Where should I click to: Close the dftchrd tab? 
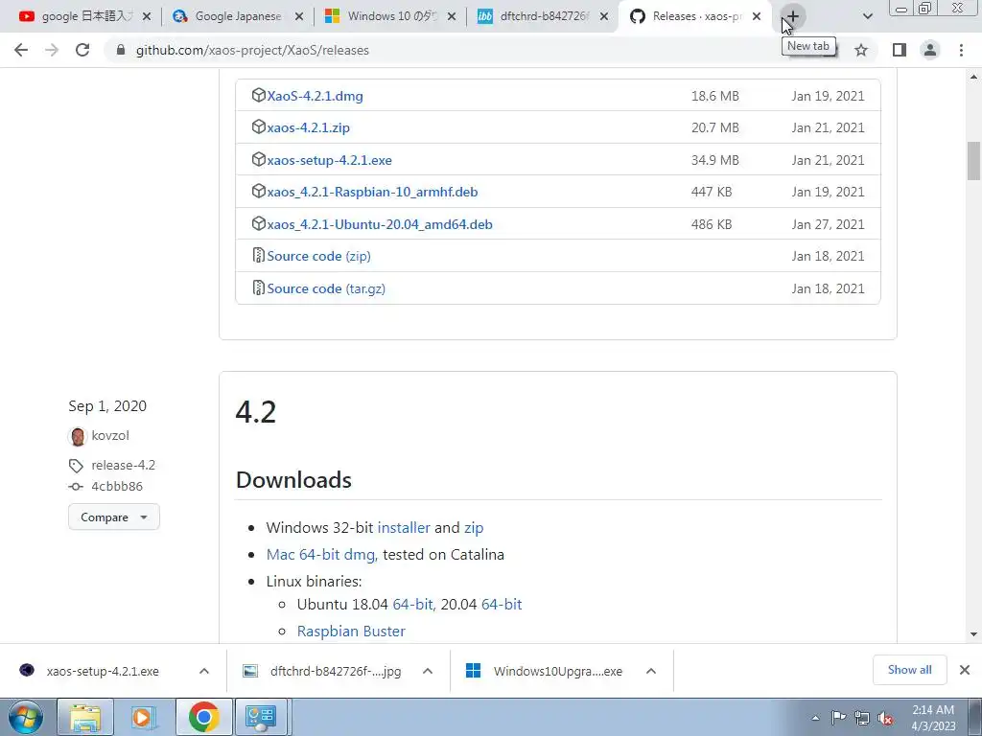coord(604,17)
